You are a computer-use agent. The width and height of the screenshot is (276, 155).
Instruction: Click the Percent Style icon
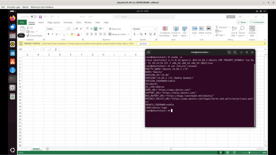[141, 34]
